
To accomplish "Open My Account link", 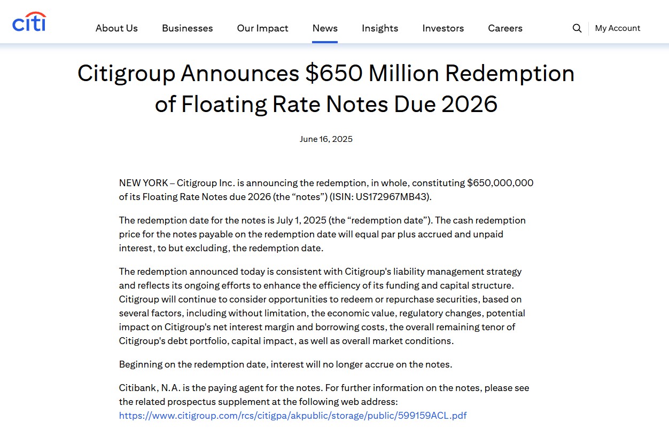I will pos(618,28).
